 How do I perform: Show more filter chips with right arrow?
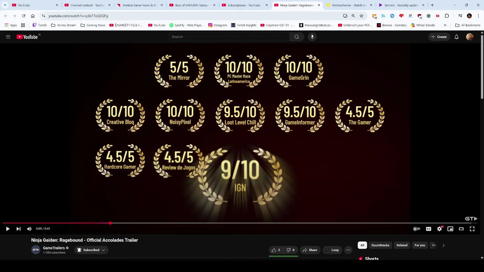click(x=444, y=245)
